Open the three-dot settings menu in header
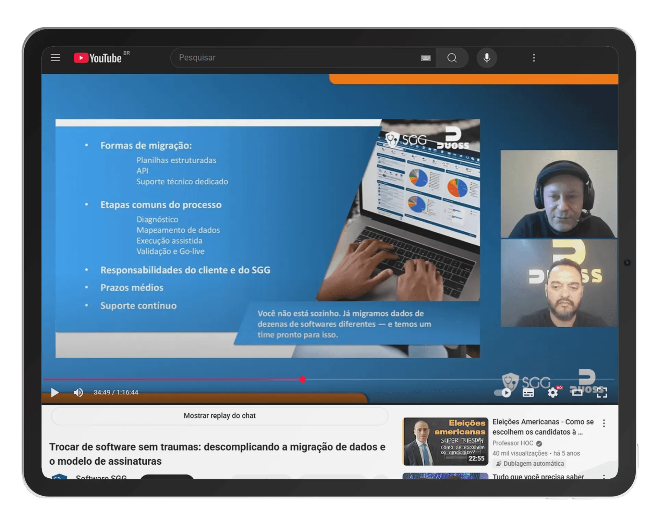658x527 pixels. click(534, 58)
